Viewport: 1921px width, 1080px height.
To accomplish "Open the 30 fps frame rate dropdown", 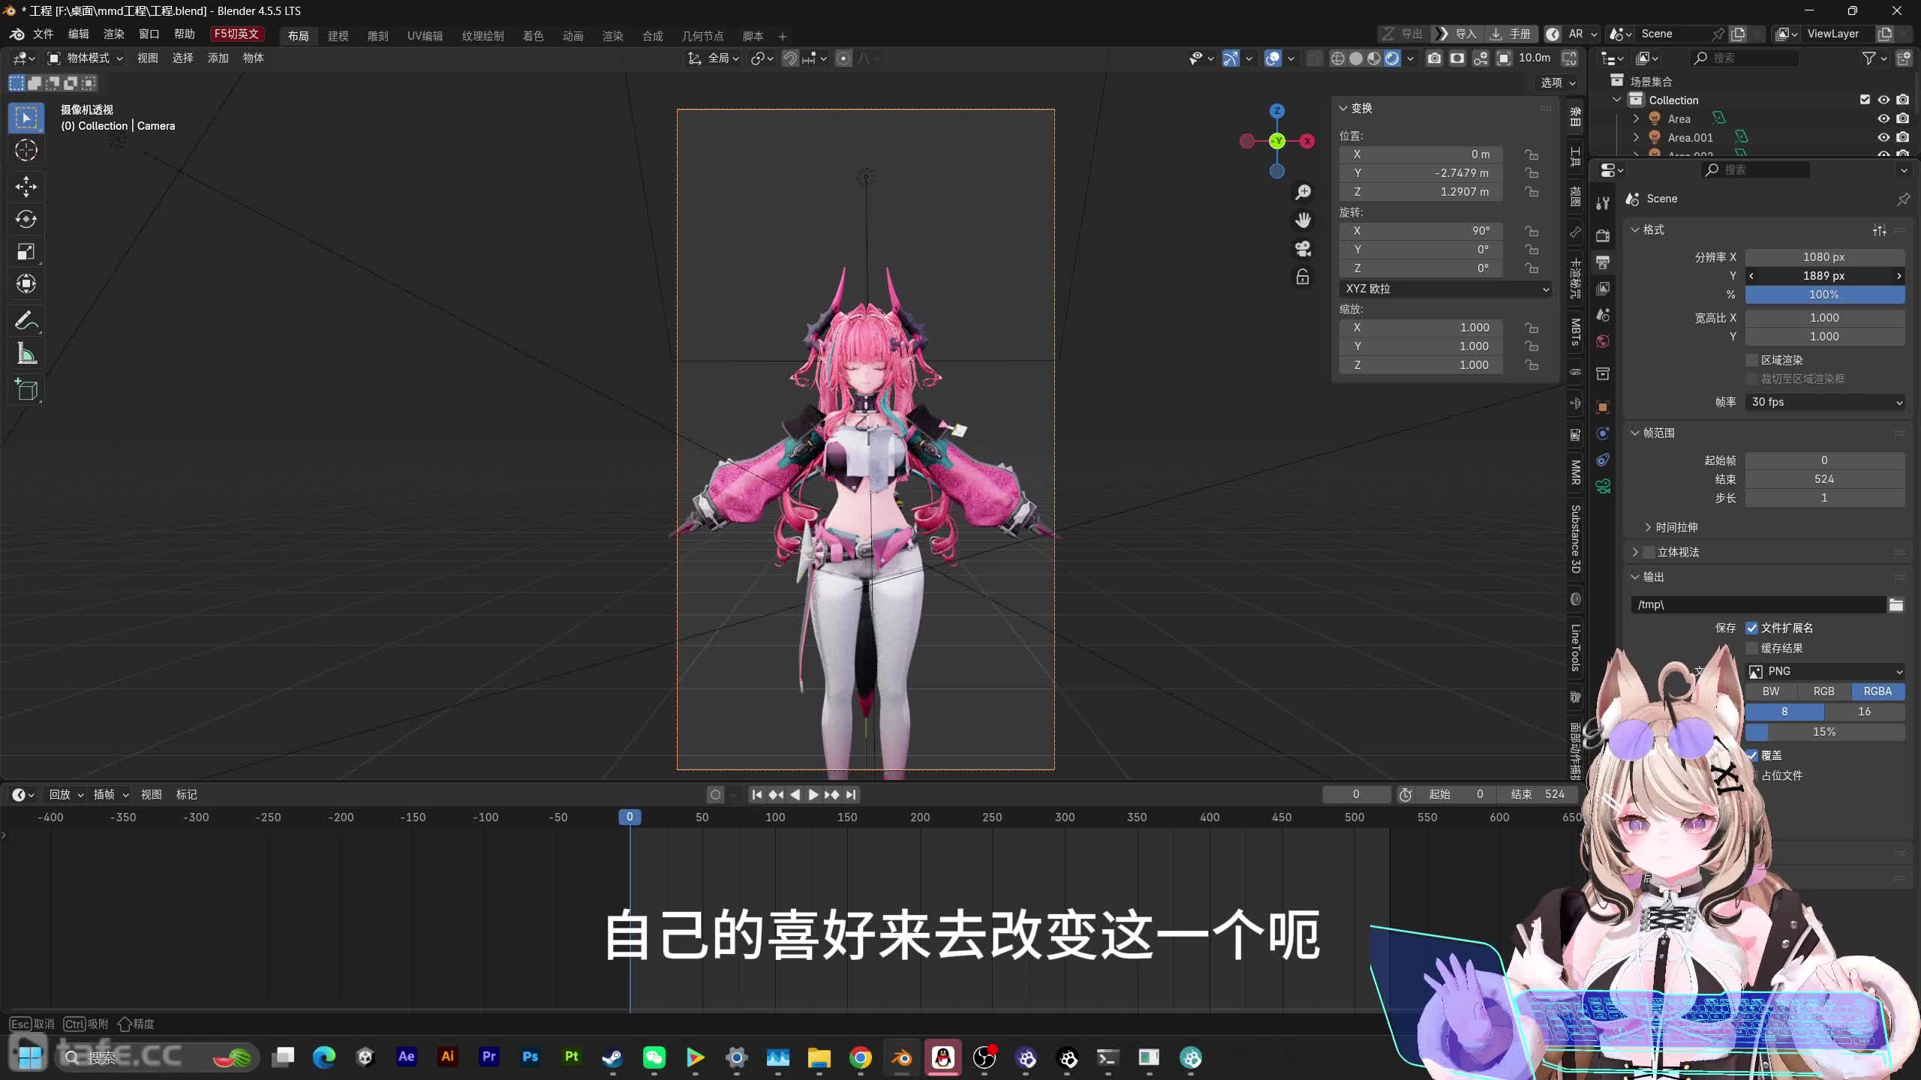I will pyautogui.click(x=1825, y=402).
